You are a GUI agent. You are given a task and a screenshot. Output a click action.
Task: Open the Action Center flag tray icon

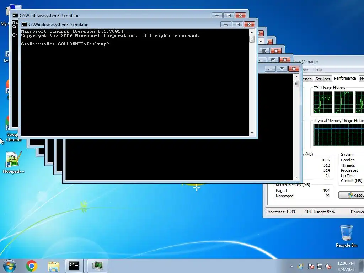[311, 266]
